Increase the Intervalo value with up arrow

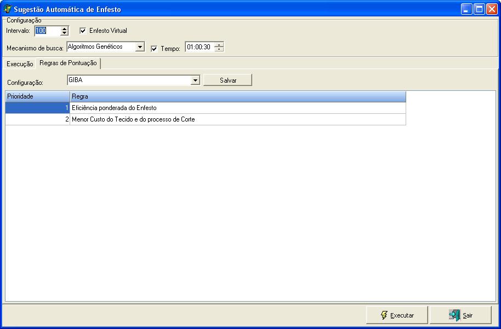pos(65,28)
